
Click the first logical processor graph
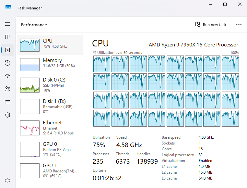point(102,64)
